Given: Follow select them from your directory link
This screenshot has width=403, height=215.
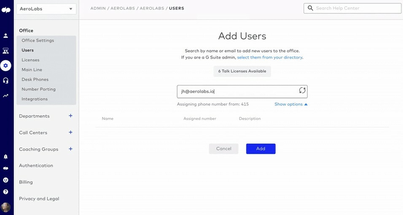Looking at the screenshot, I should 270,57.
